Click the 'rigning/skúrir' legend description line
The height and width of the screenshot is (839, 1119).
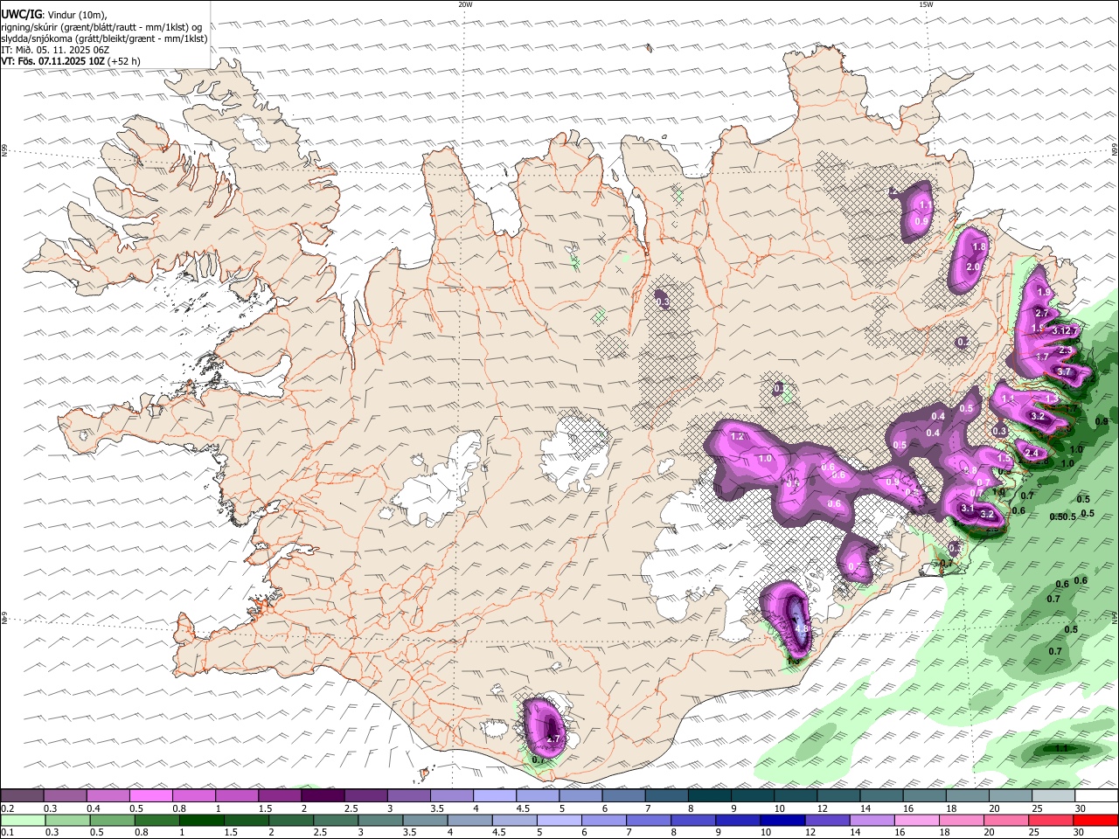[102, 27]
